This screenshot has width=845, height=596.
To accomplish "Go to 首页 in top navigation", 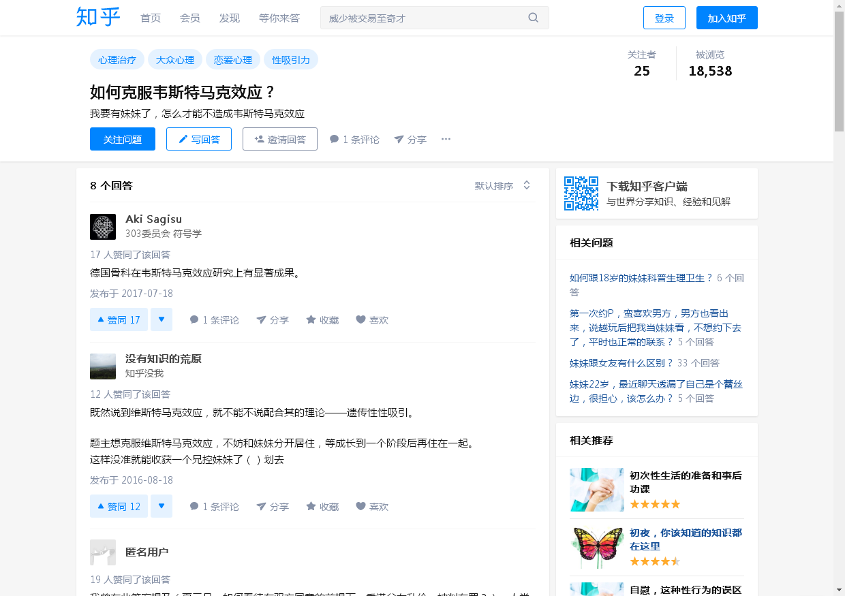I will (x=151, y=18).
